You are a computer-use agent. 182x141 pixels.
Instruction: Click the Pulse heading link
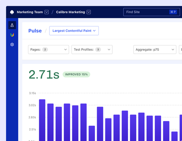coord(35,31)
